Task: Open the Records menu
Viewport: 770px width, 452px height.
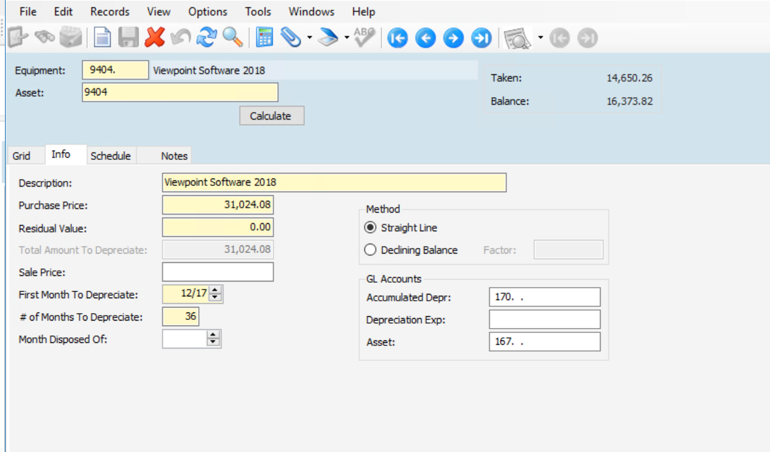Action: click(110, 12)
